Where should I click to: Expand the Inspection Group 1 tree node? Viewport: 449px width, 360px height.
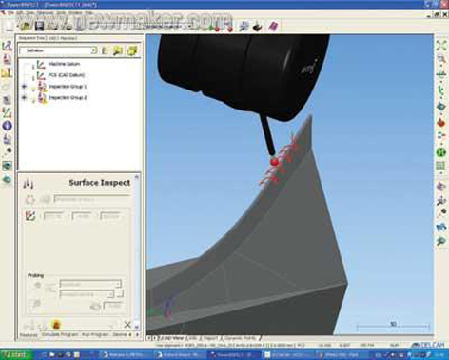coord(24,87)
